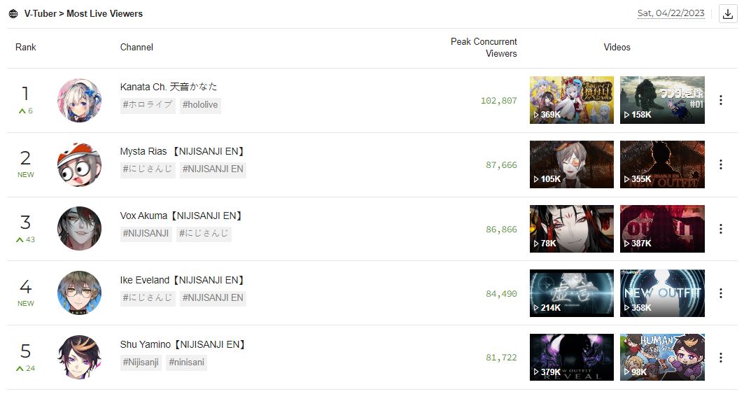Screen dimensions: 744x394
Task: Open the three-dot menu for Mysta Rias
Action: (x=721, y=164)
